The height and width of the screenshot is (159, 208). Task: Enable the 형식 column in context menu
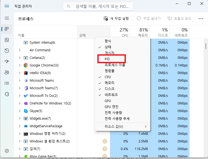click(x=123, y=41)
